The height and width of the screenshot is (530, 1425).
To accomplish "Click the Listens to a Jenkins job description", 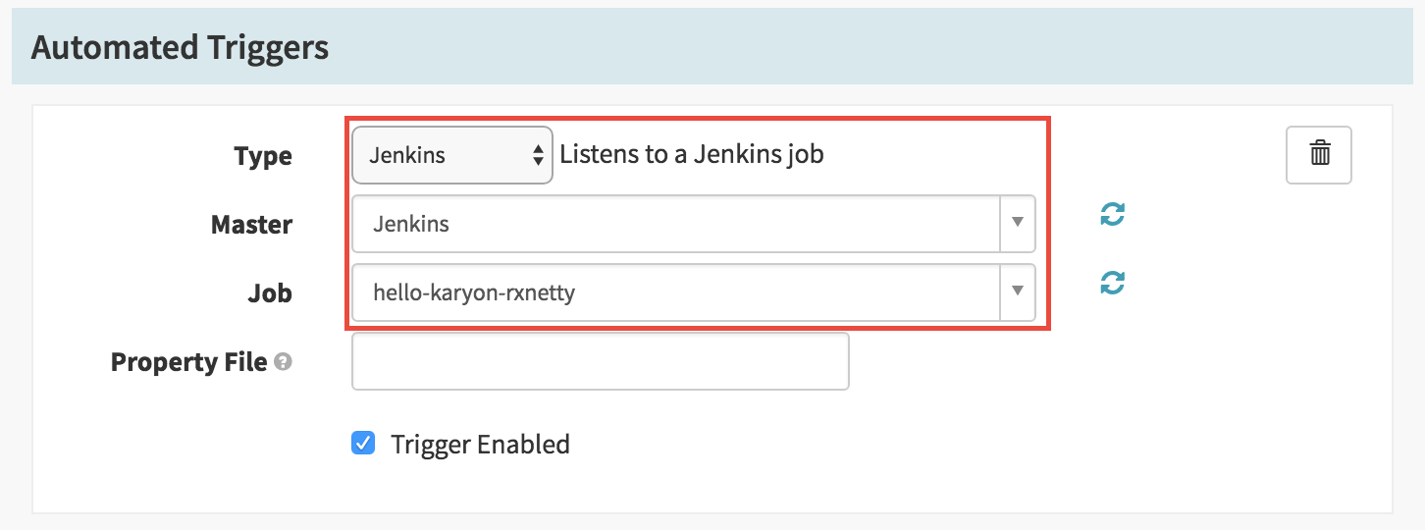I will click(x=692, y=155).
